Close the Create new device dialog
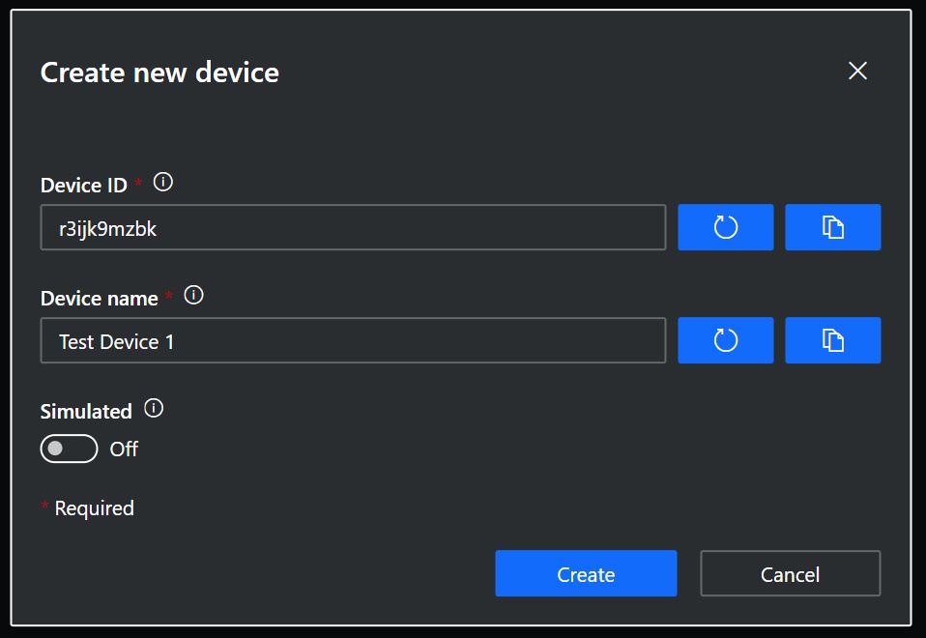Viewport: 926px width, 638px height. pyautogui.click(x=857, y=71)
